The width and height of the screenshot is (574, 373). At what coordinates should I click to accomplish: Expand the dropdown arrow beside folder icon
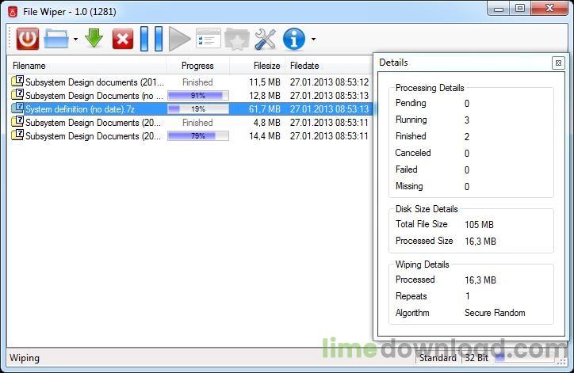pos(75,39)
